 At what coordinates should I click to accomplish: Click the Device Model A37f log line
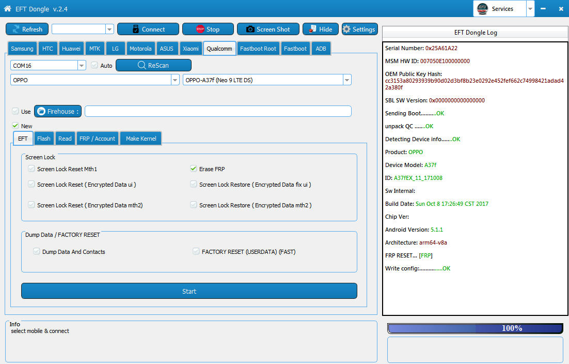410,165
